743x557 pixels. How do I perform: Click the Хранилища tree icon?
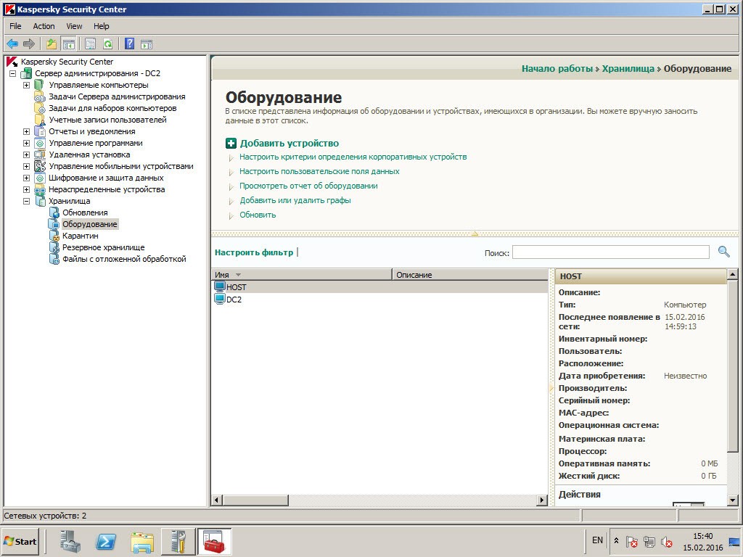click(40, 201)
